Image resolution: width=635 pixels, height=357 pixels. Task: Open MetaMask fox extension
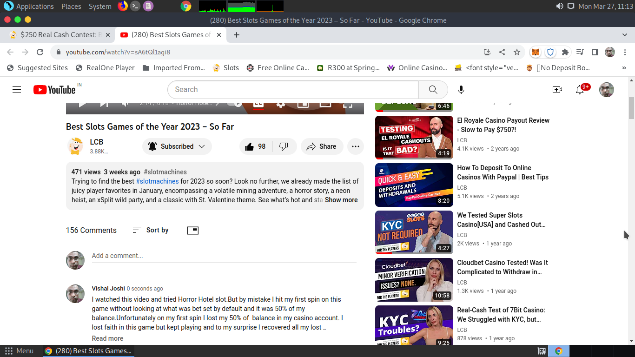(536, 52)
